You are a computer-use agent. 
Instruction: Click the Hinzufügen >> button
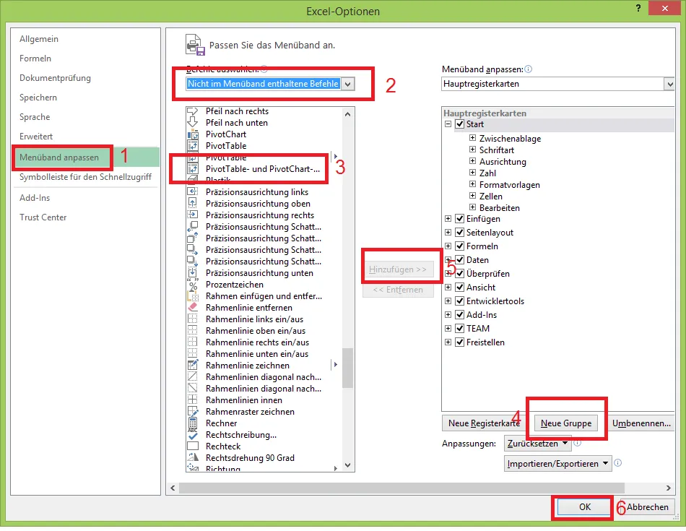pos(398,269)
